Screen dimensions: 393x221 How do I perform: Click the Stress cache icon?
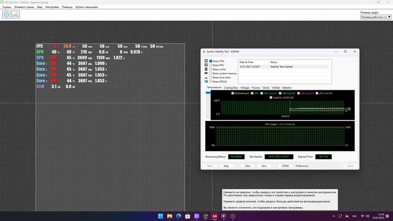pyautogui.click(x=206, y=69)
